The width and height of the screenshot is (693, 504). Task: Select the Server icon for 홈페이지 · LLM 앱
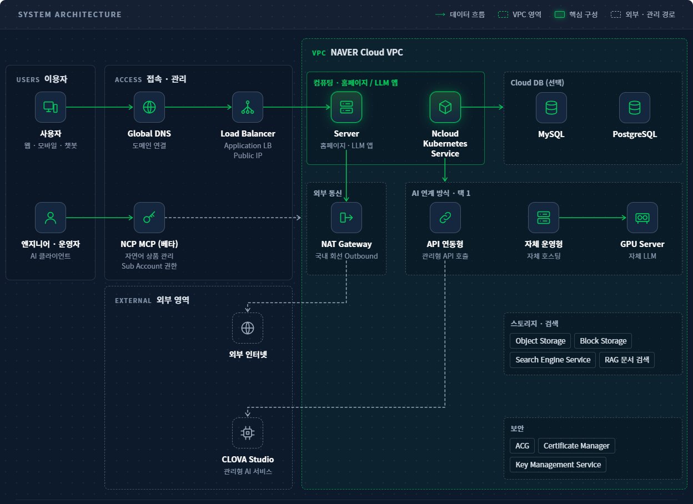pos(346,107)
